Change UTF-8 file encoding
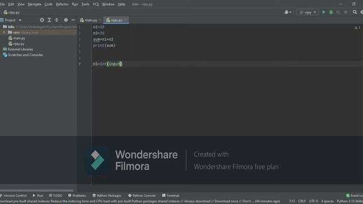The image size is (363, 204). pos(314,201)
